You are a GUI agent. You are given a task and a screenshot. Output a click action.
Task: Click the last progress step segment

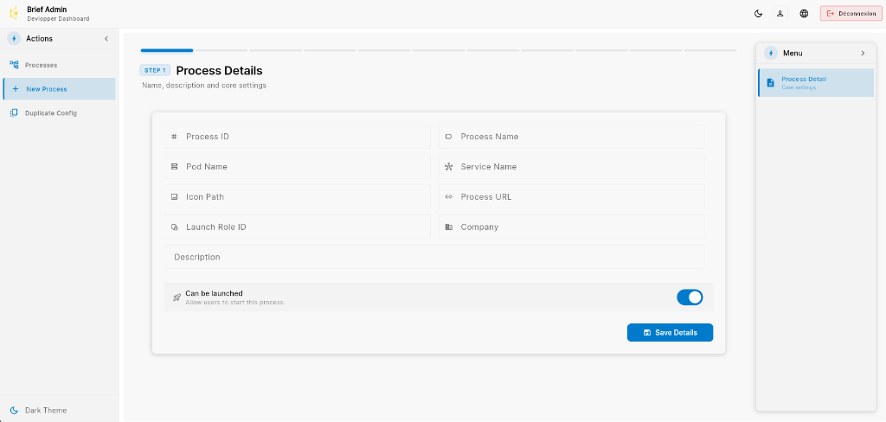(710, 50)
